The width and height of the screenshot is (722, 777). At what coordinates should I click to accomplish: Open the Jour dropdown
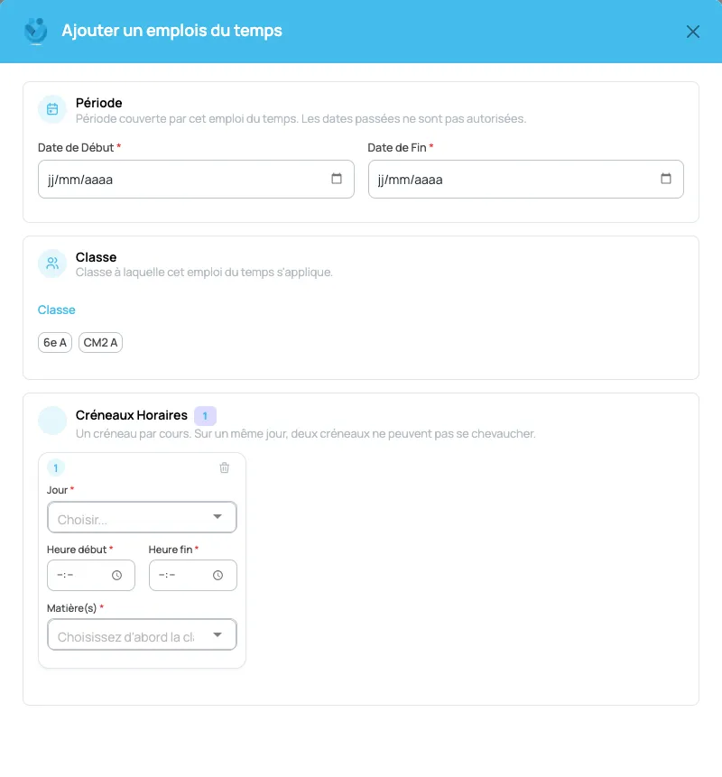[x=142, y=517]
